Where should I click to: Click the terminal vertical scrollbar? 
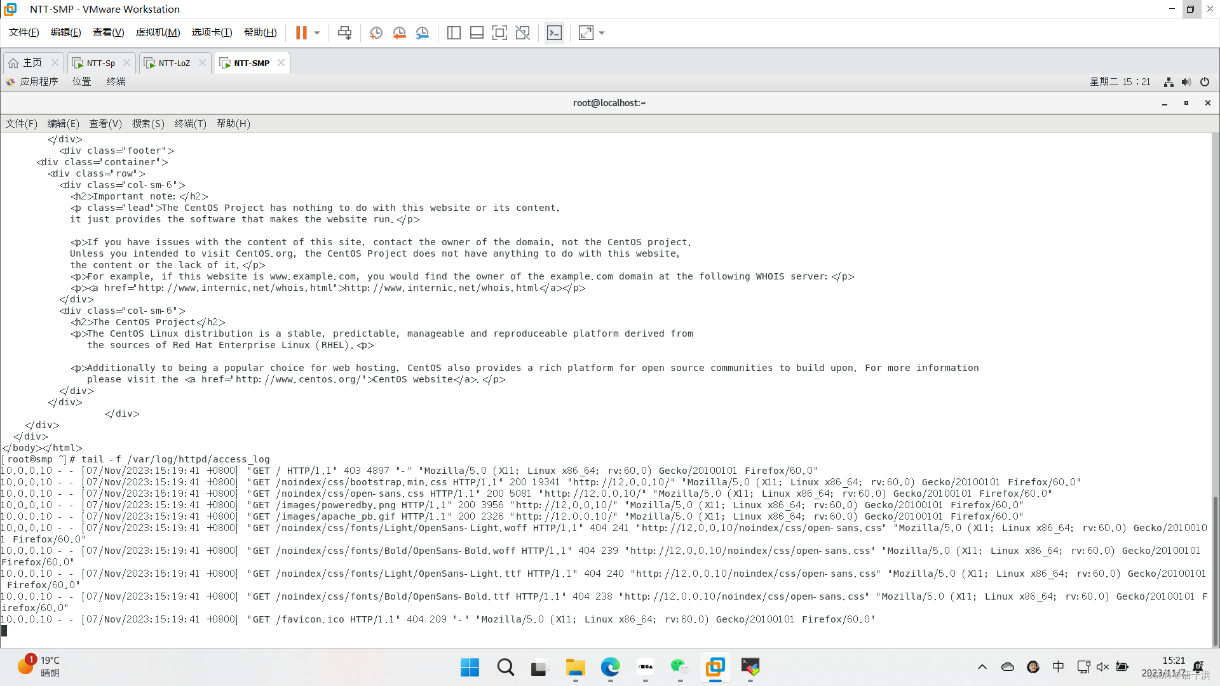click(1215, 565)
